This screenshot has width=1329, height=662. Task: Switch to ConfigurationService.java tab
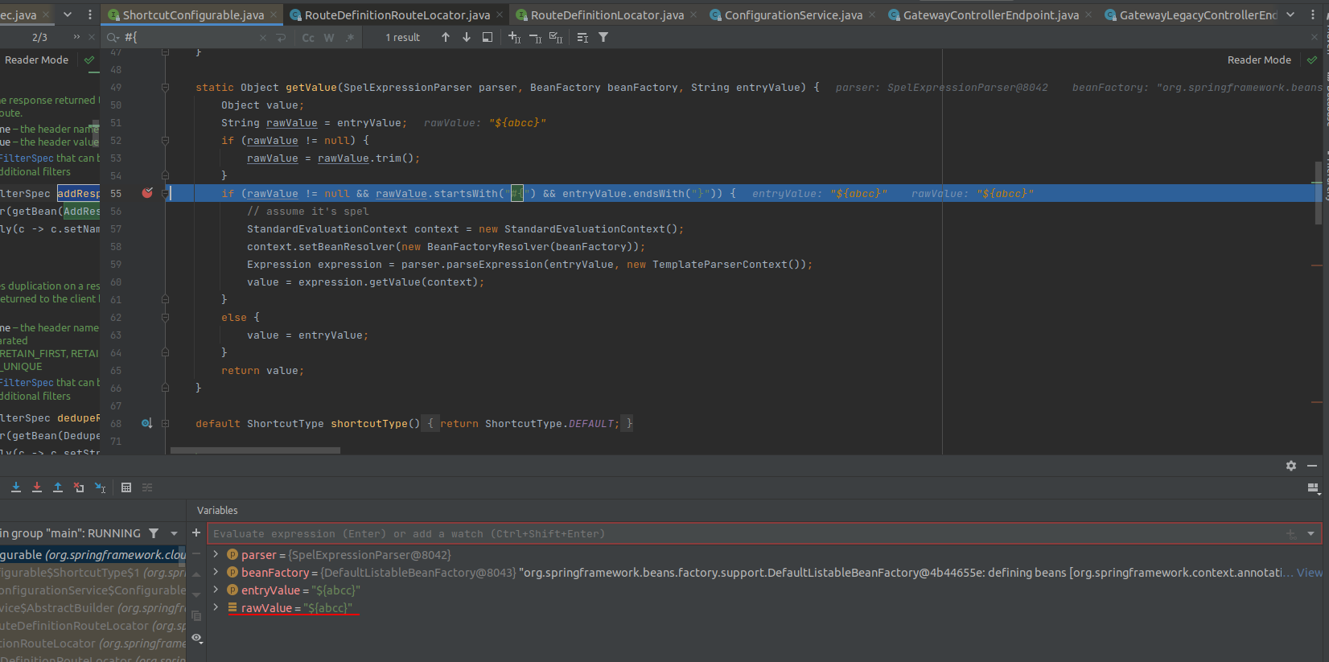pyautogui.click(x=793, y=15)
